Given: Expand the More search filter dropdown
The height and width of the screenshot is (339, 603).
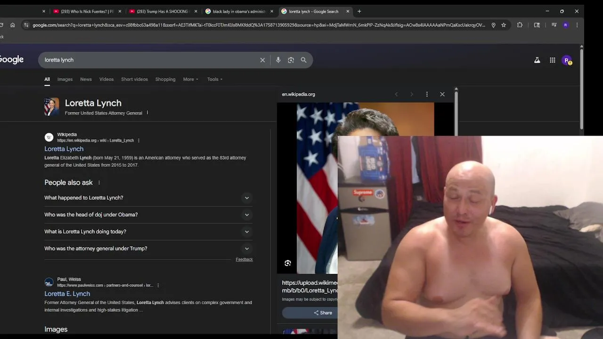Looking at the screenshot, I should point(191,79).
